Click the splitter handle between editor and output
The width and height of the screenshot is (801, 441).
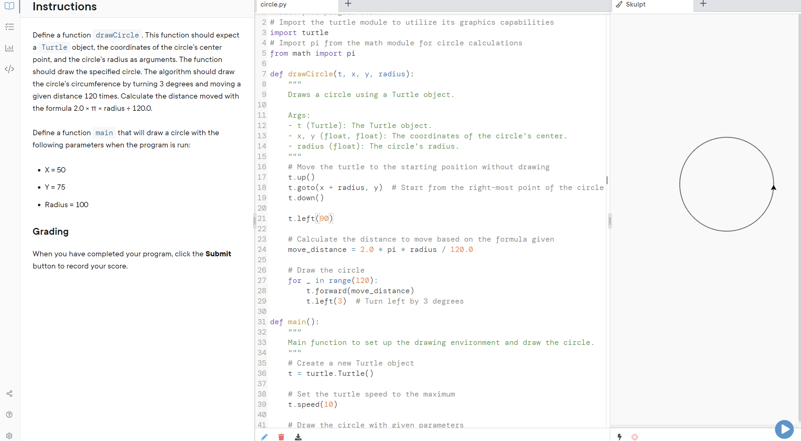[x=610, y=221]
